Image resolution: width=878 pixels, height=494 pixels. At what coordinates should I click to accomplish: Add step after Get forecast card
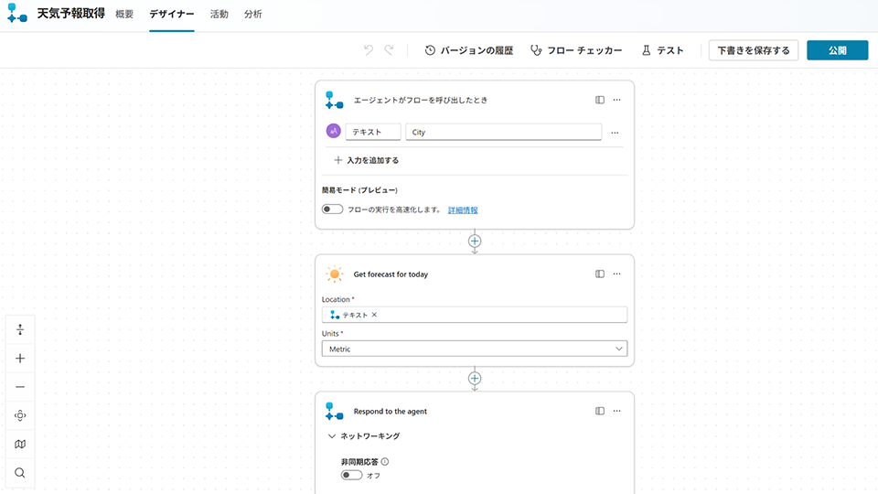[475, 378]
